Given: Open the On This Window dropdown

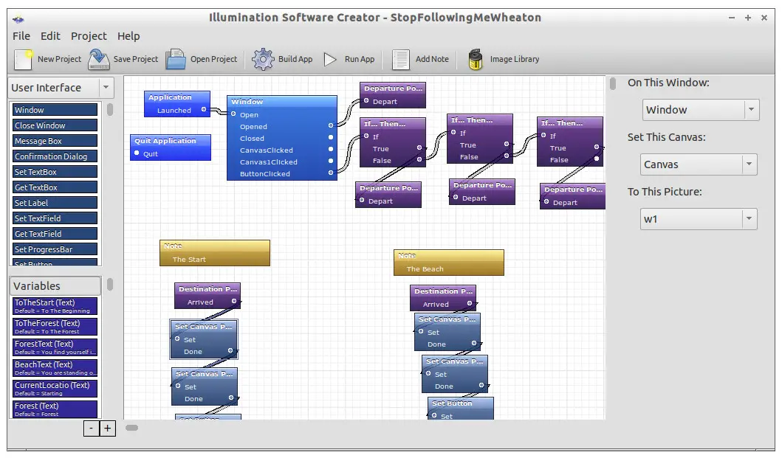Looking at the screenshot, I should (702, 110).
